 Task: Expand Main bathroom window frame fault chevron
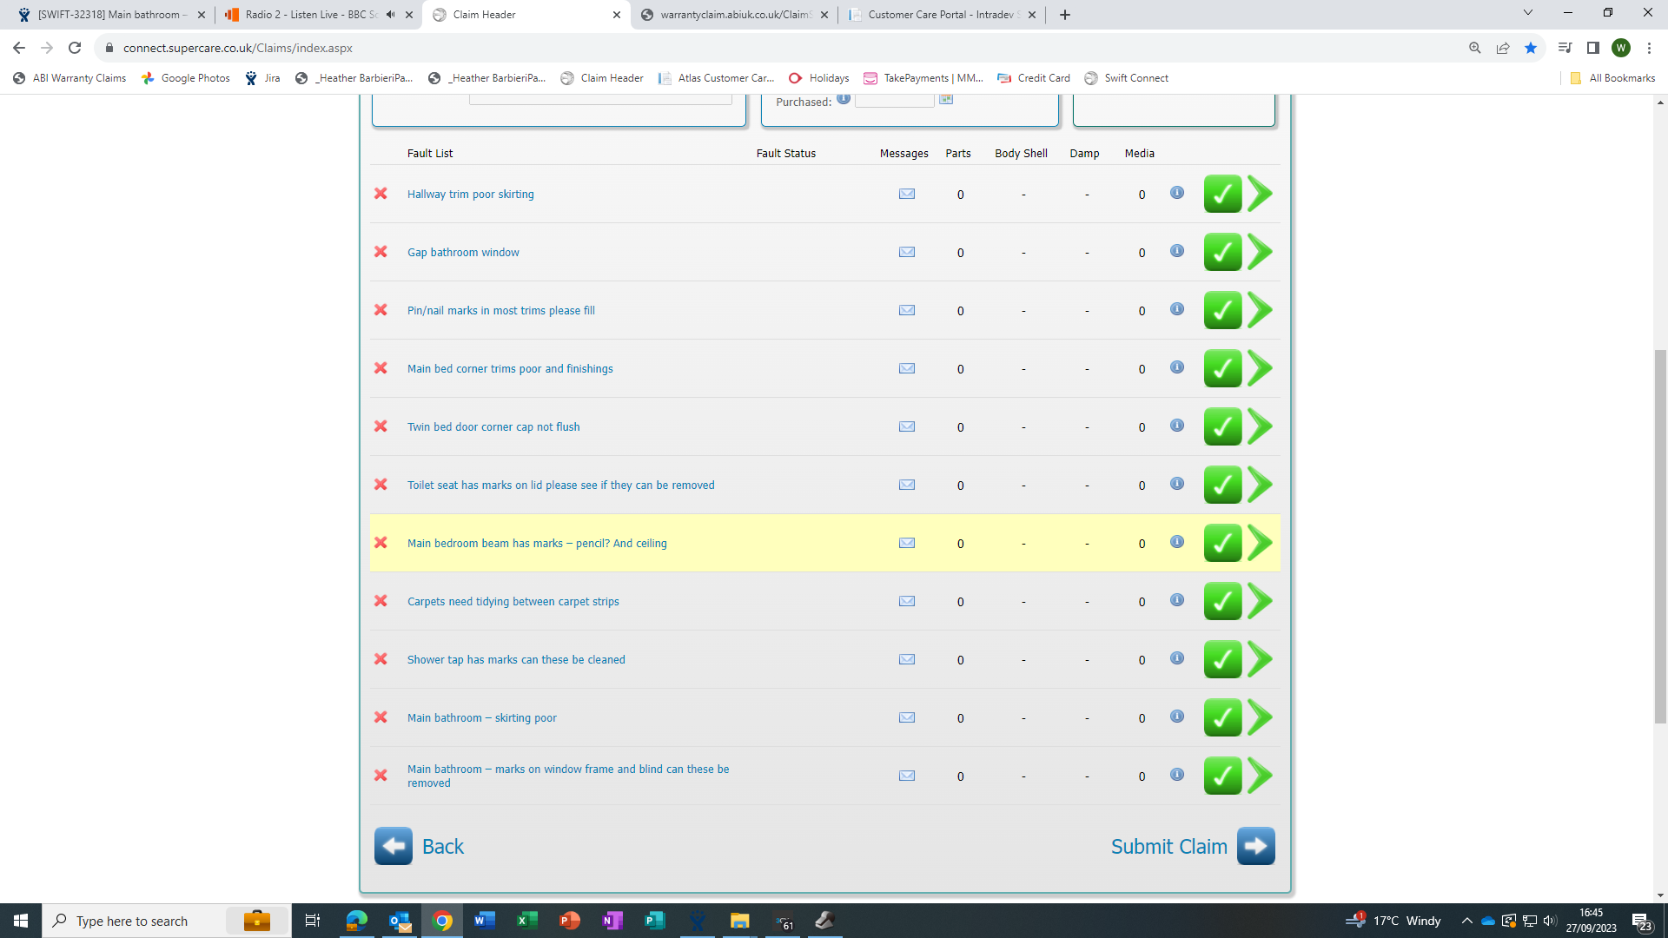[1260, 776]
